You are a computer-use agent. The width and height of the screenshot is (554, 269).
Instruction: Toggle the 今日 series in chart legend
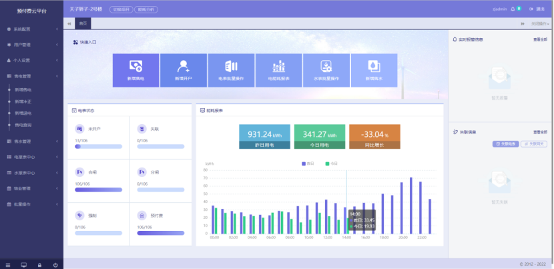(x=332, y=163)
